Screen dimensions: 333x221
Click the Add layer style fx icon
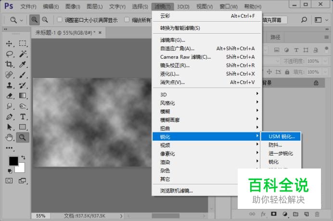pyautogui.click(x=263, y=214)
